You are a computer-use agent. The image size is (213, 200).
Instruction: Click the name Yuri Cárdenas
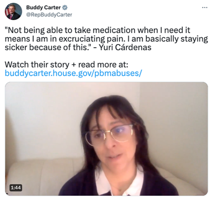(125, 47)
